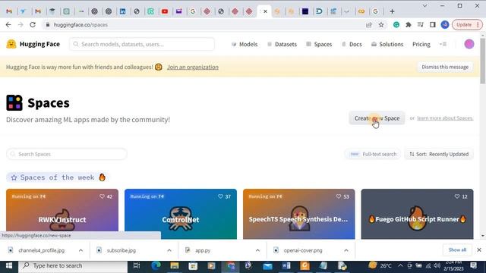
Task: Expand options for subscribe.jpg download
Action: click(169, 250)
